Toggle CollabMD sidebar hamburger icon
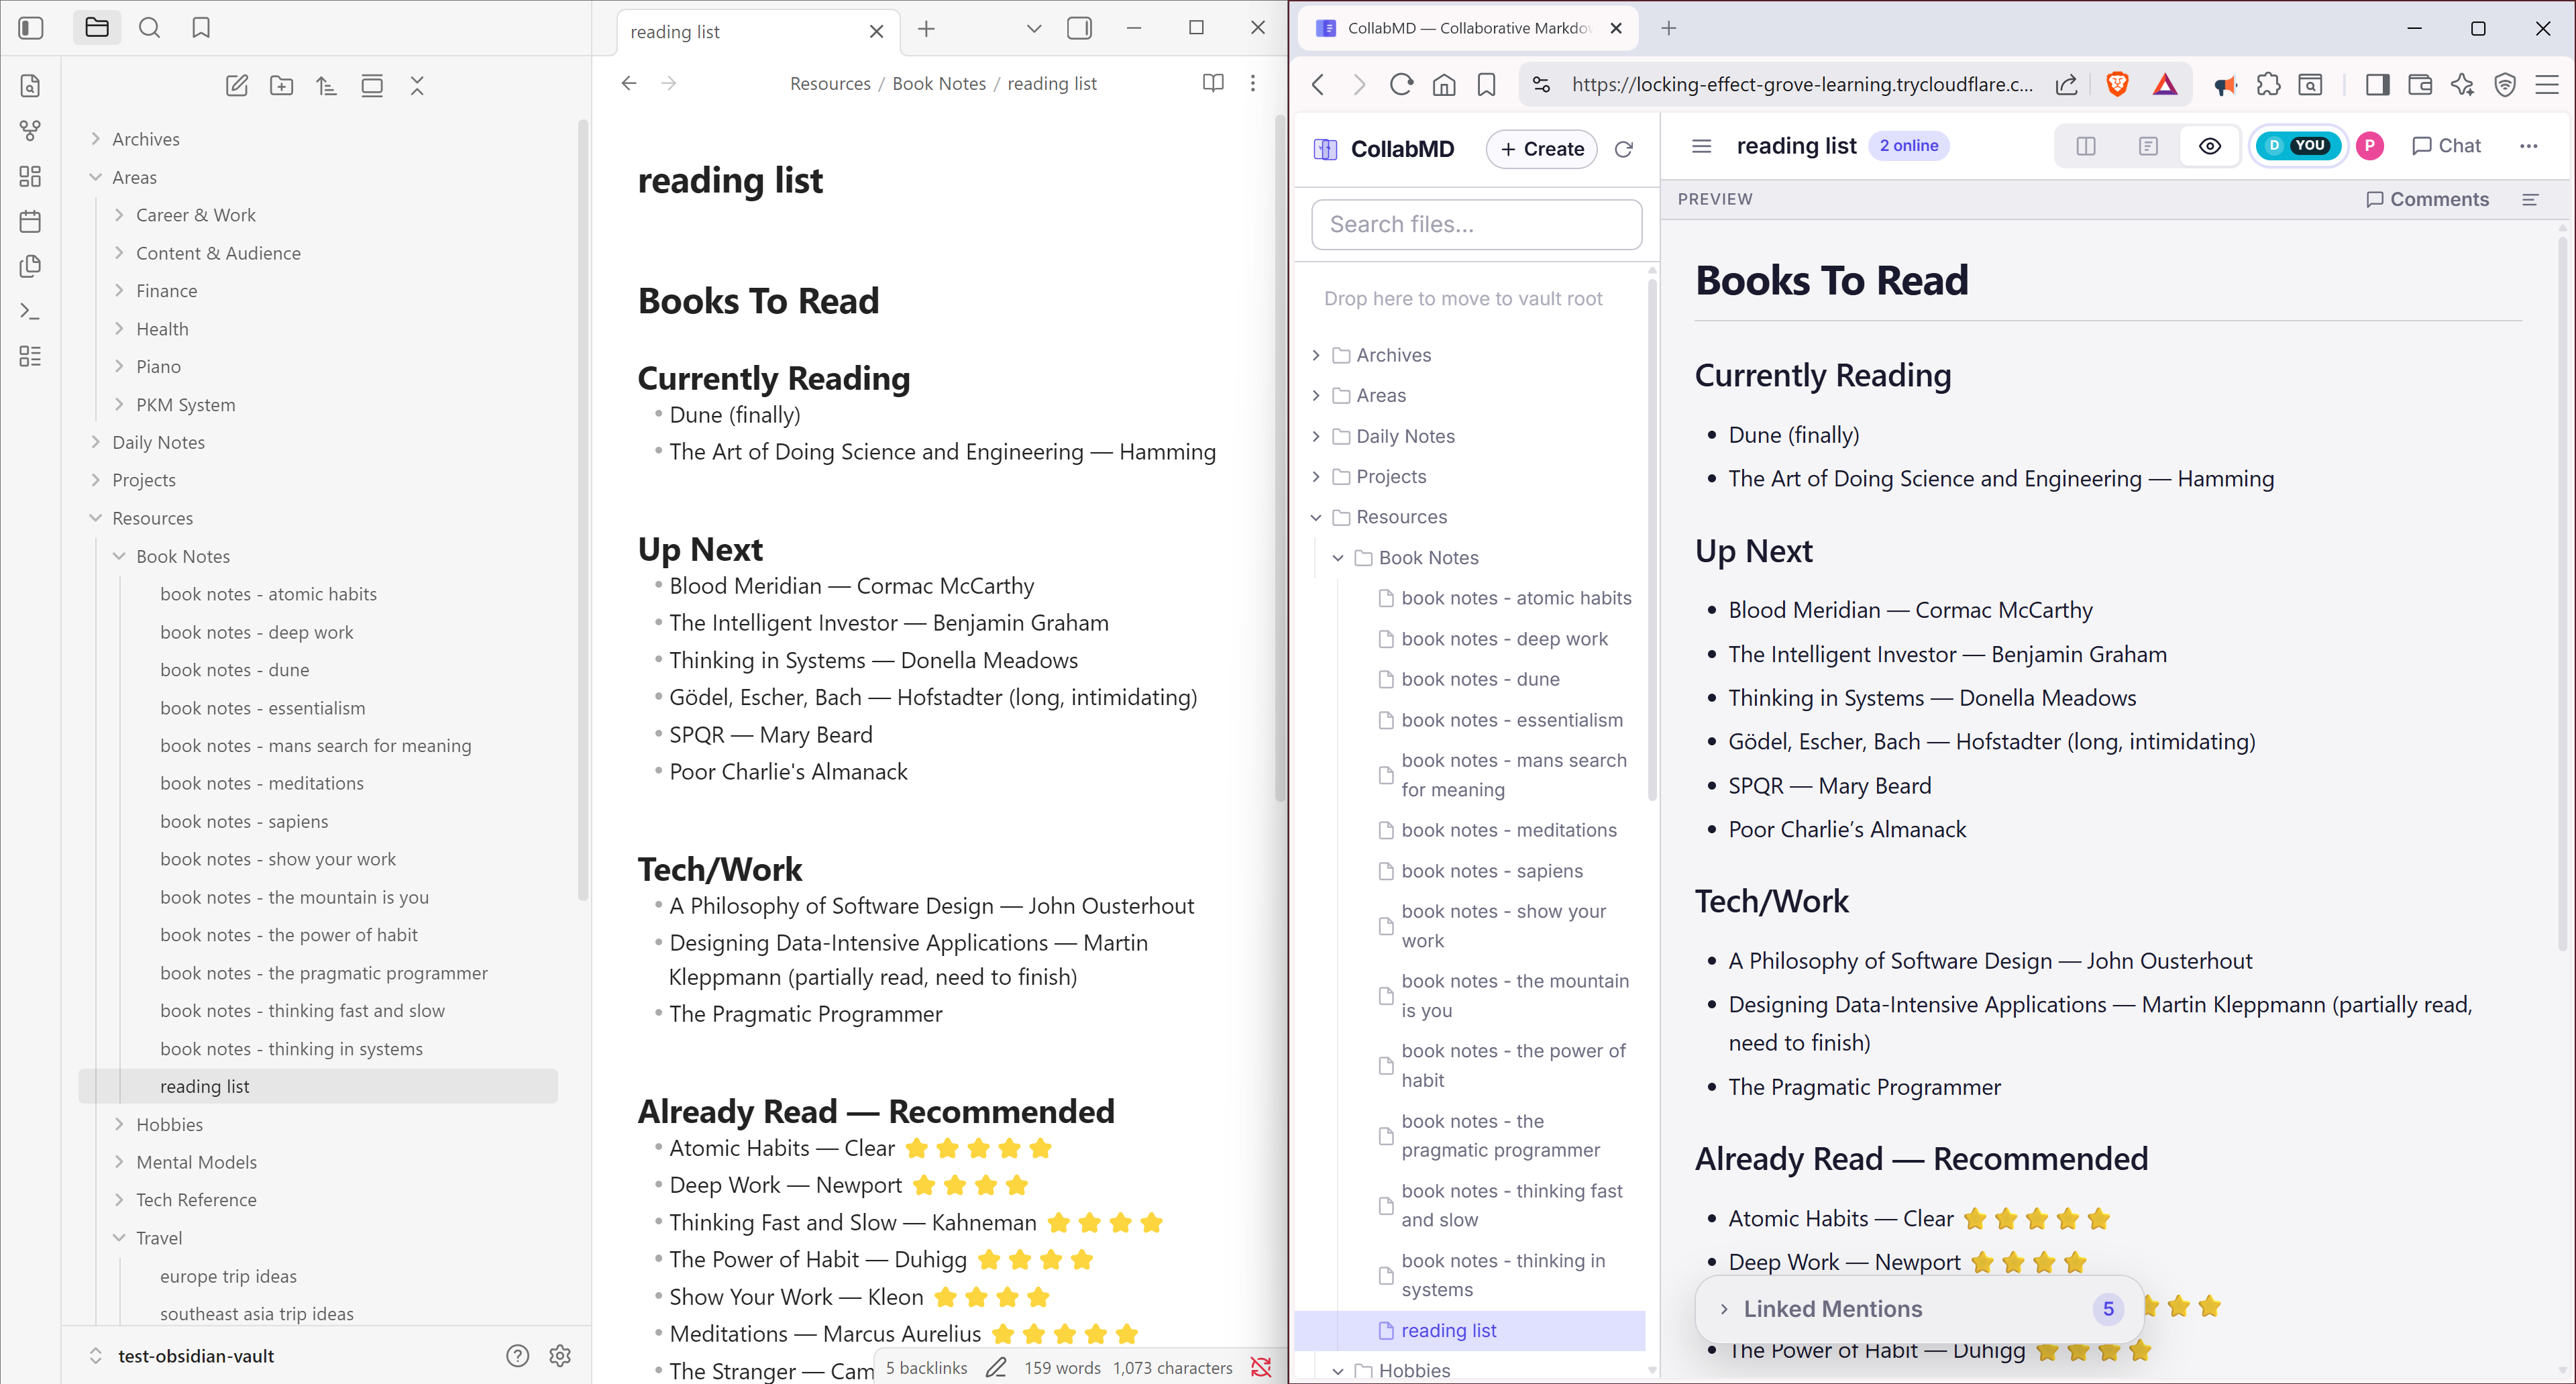 pos(1701,146)
